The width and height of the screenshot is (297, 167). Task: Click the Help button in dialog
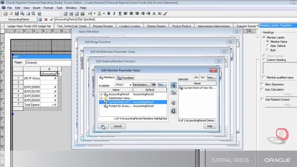210,126
